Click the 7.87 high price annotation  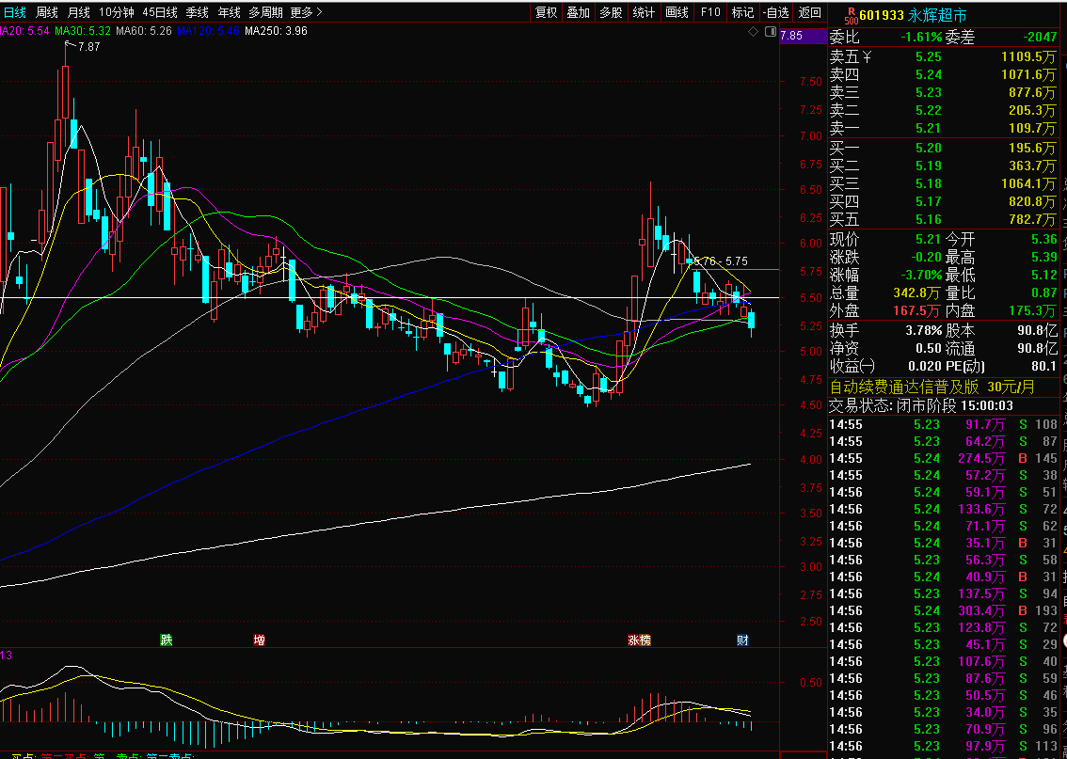pyautogui.click(x=88, y=47)
